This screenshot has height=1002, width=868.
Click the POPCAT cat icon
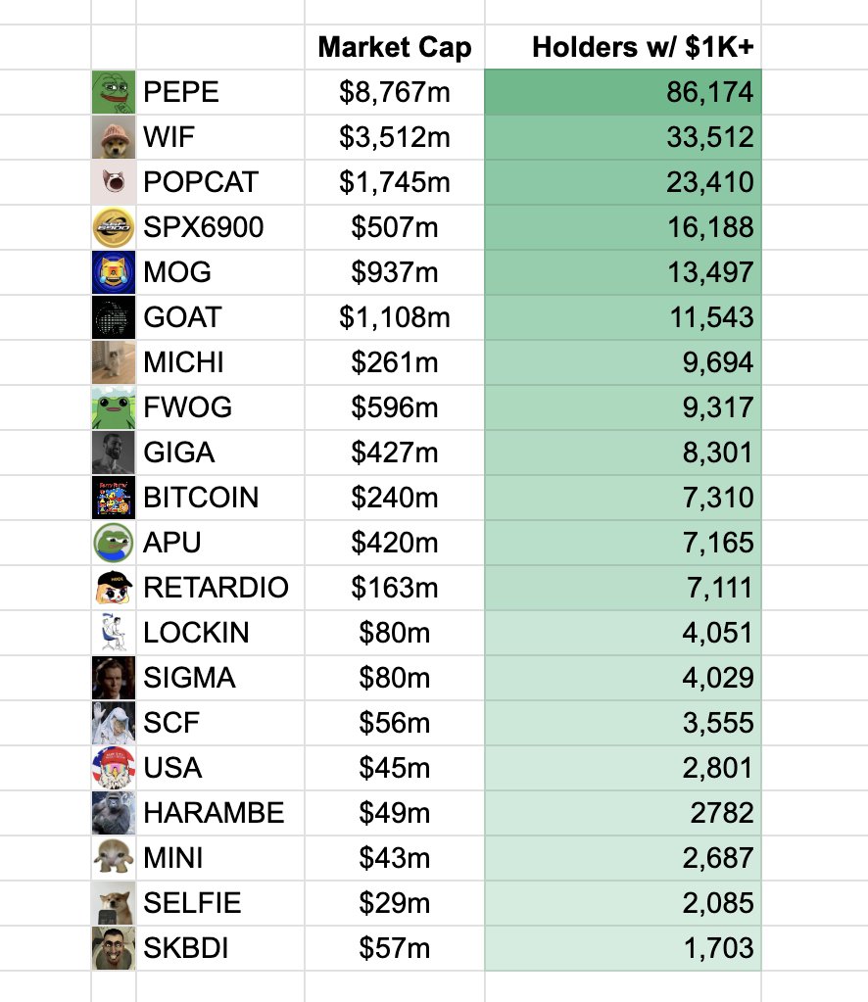pyautogui.click(x=114, y=182)
